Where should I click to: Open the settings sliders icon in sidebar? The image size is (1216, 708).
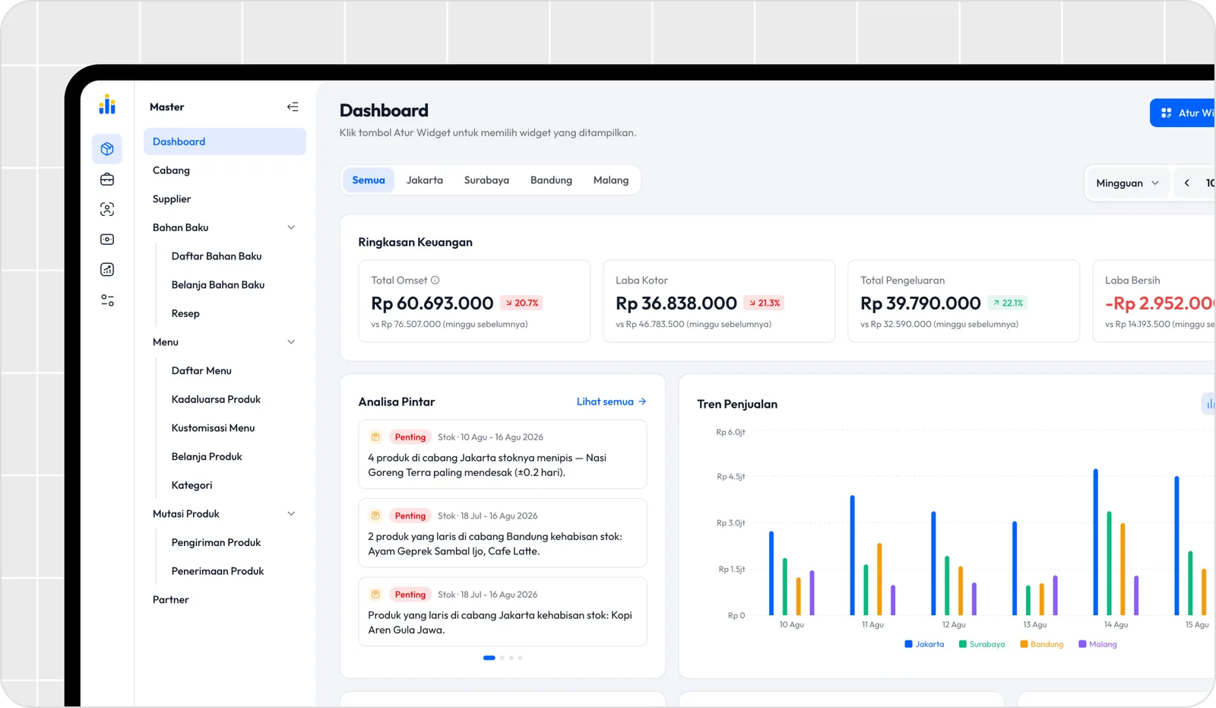click(107, 300)
